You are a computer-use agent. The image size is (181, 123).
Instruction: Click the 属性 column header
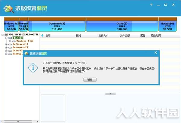coord(143,35)
